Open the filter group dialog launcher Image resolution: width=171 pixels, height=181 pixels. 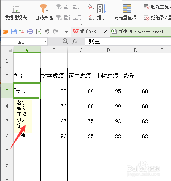coord(81,24)
